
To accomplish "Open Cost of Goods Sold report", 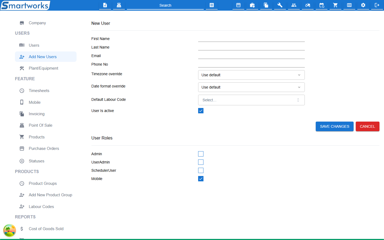I will pyautogui.click(x=46, y=229).
